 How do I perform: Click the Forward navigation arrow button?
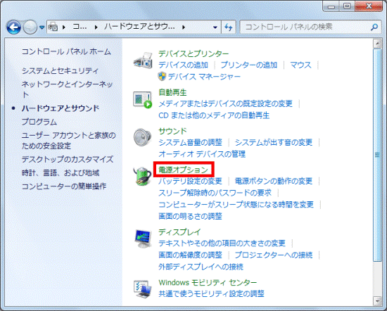[x=30, y=27]
